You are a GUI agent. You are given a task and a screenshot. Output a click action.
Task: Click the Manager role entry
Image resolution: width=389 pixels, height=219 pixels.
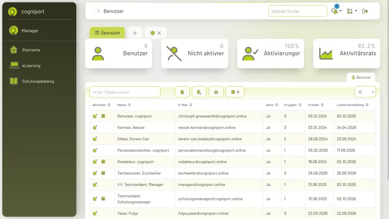30,30
